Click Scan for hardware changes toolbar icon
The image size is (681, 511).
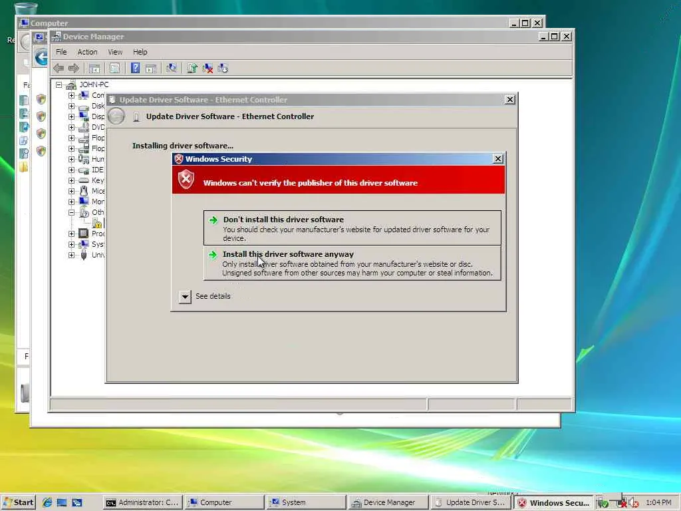pyautogui.click(x=172, y=69)
